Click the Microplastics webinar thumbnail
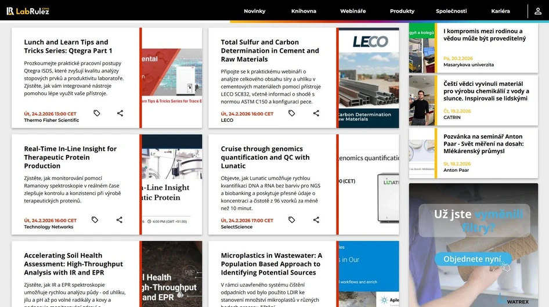Image resolution: width=549 pixels, height=307 pixels. click(x=369, y=274)
